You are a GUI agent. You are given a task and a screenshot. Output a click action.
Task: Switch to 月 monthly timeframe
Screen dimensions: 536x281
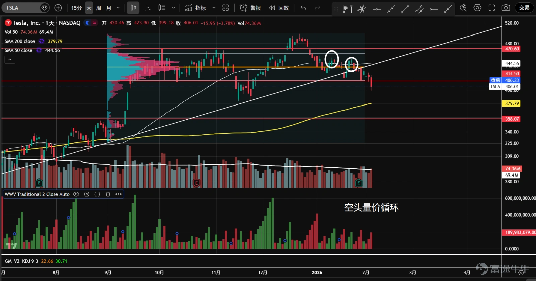(x=109, y=8)
